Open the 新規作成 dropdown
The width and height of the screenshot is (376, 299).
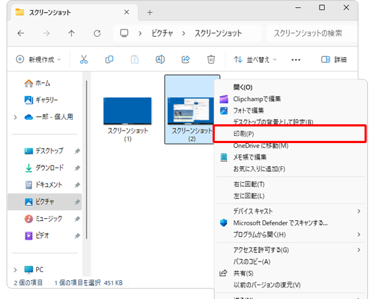[x=38, y=59]
